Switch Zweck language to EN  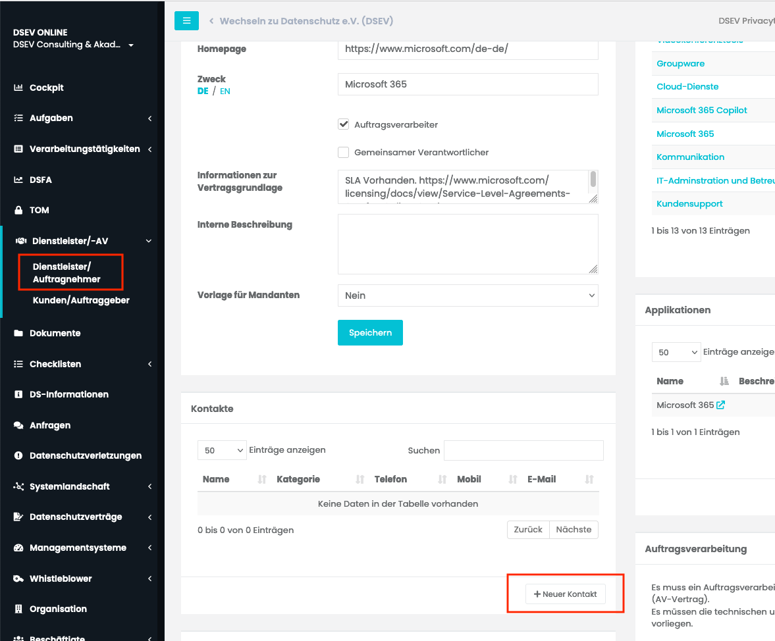point(225,91)
